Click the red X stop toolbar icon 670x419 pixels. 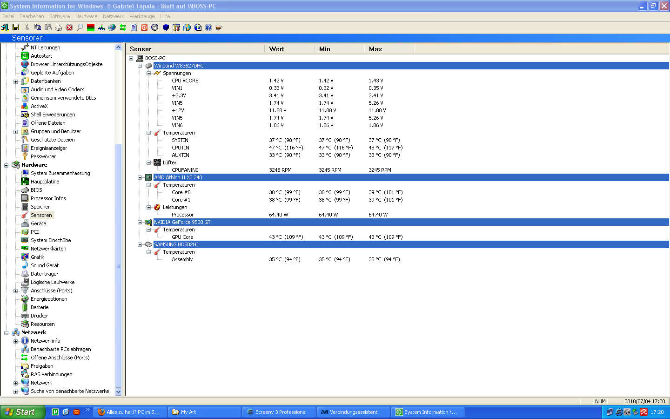(69, 27)
